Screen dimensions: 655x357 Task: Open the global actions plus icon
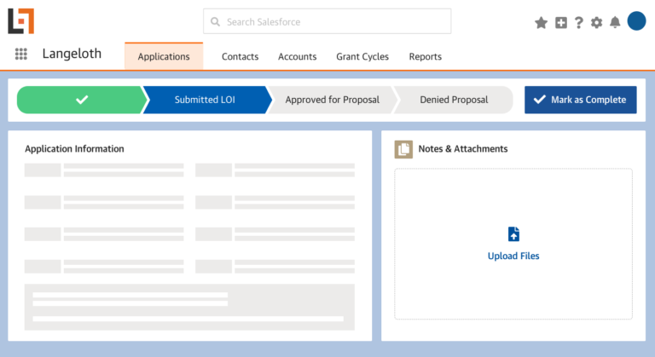(561, 22)
